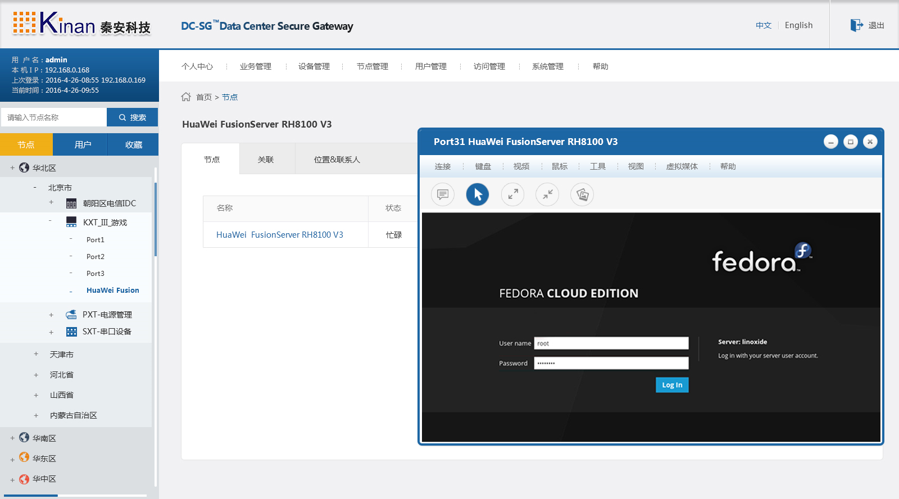Click the screenshot capture icon
Image resolution: width=899 pixels, height=499 pixels.
point(582,194)
